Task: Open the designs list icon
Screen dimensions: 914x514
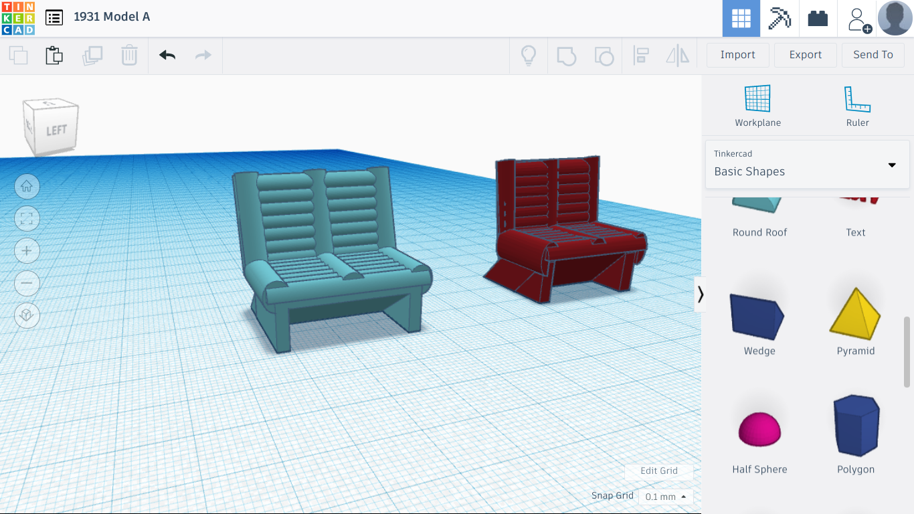Action: click(54, 17)
